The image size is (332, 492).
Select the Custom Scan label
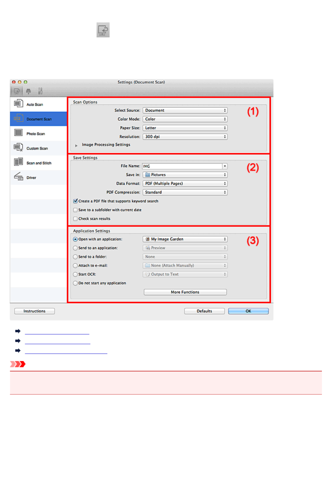pyautogui.click(x=37, y=149)
